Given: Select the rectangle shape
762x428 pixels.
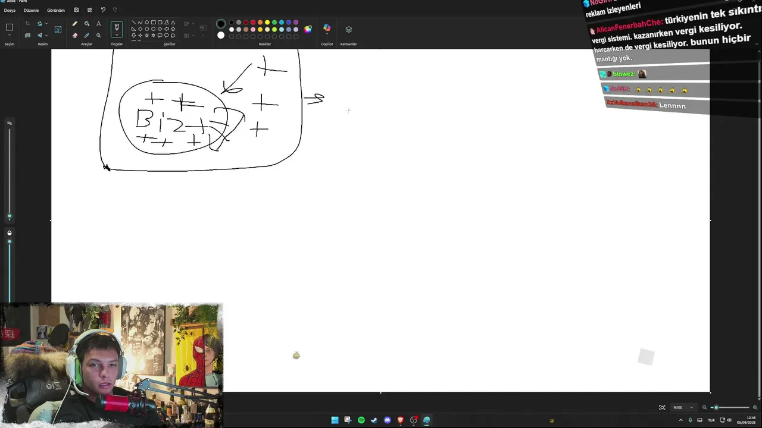Looking at the screenshot, I should (153, 23).
